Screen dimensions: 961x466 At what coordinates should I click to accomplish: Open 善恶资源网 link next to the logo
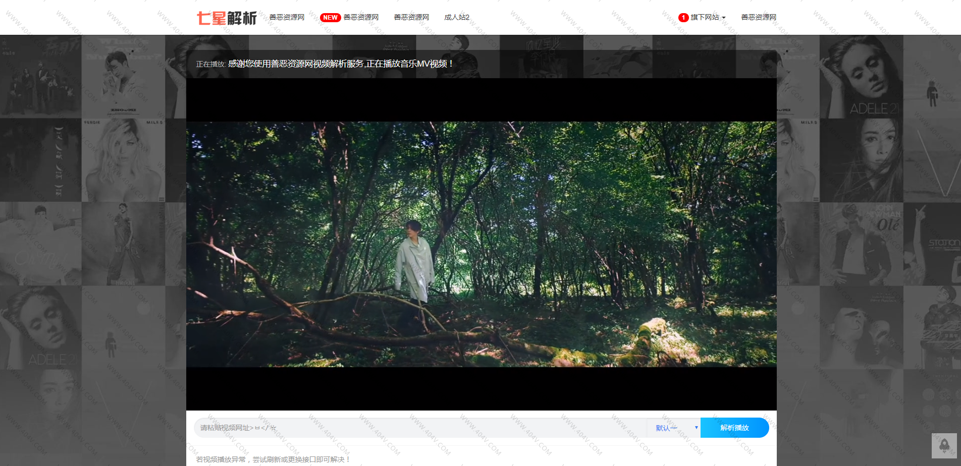click(287, 18)
